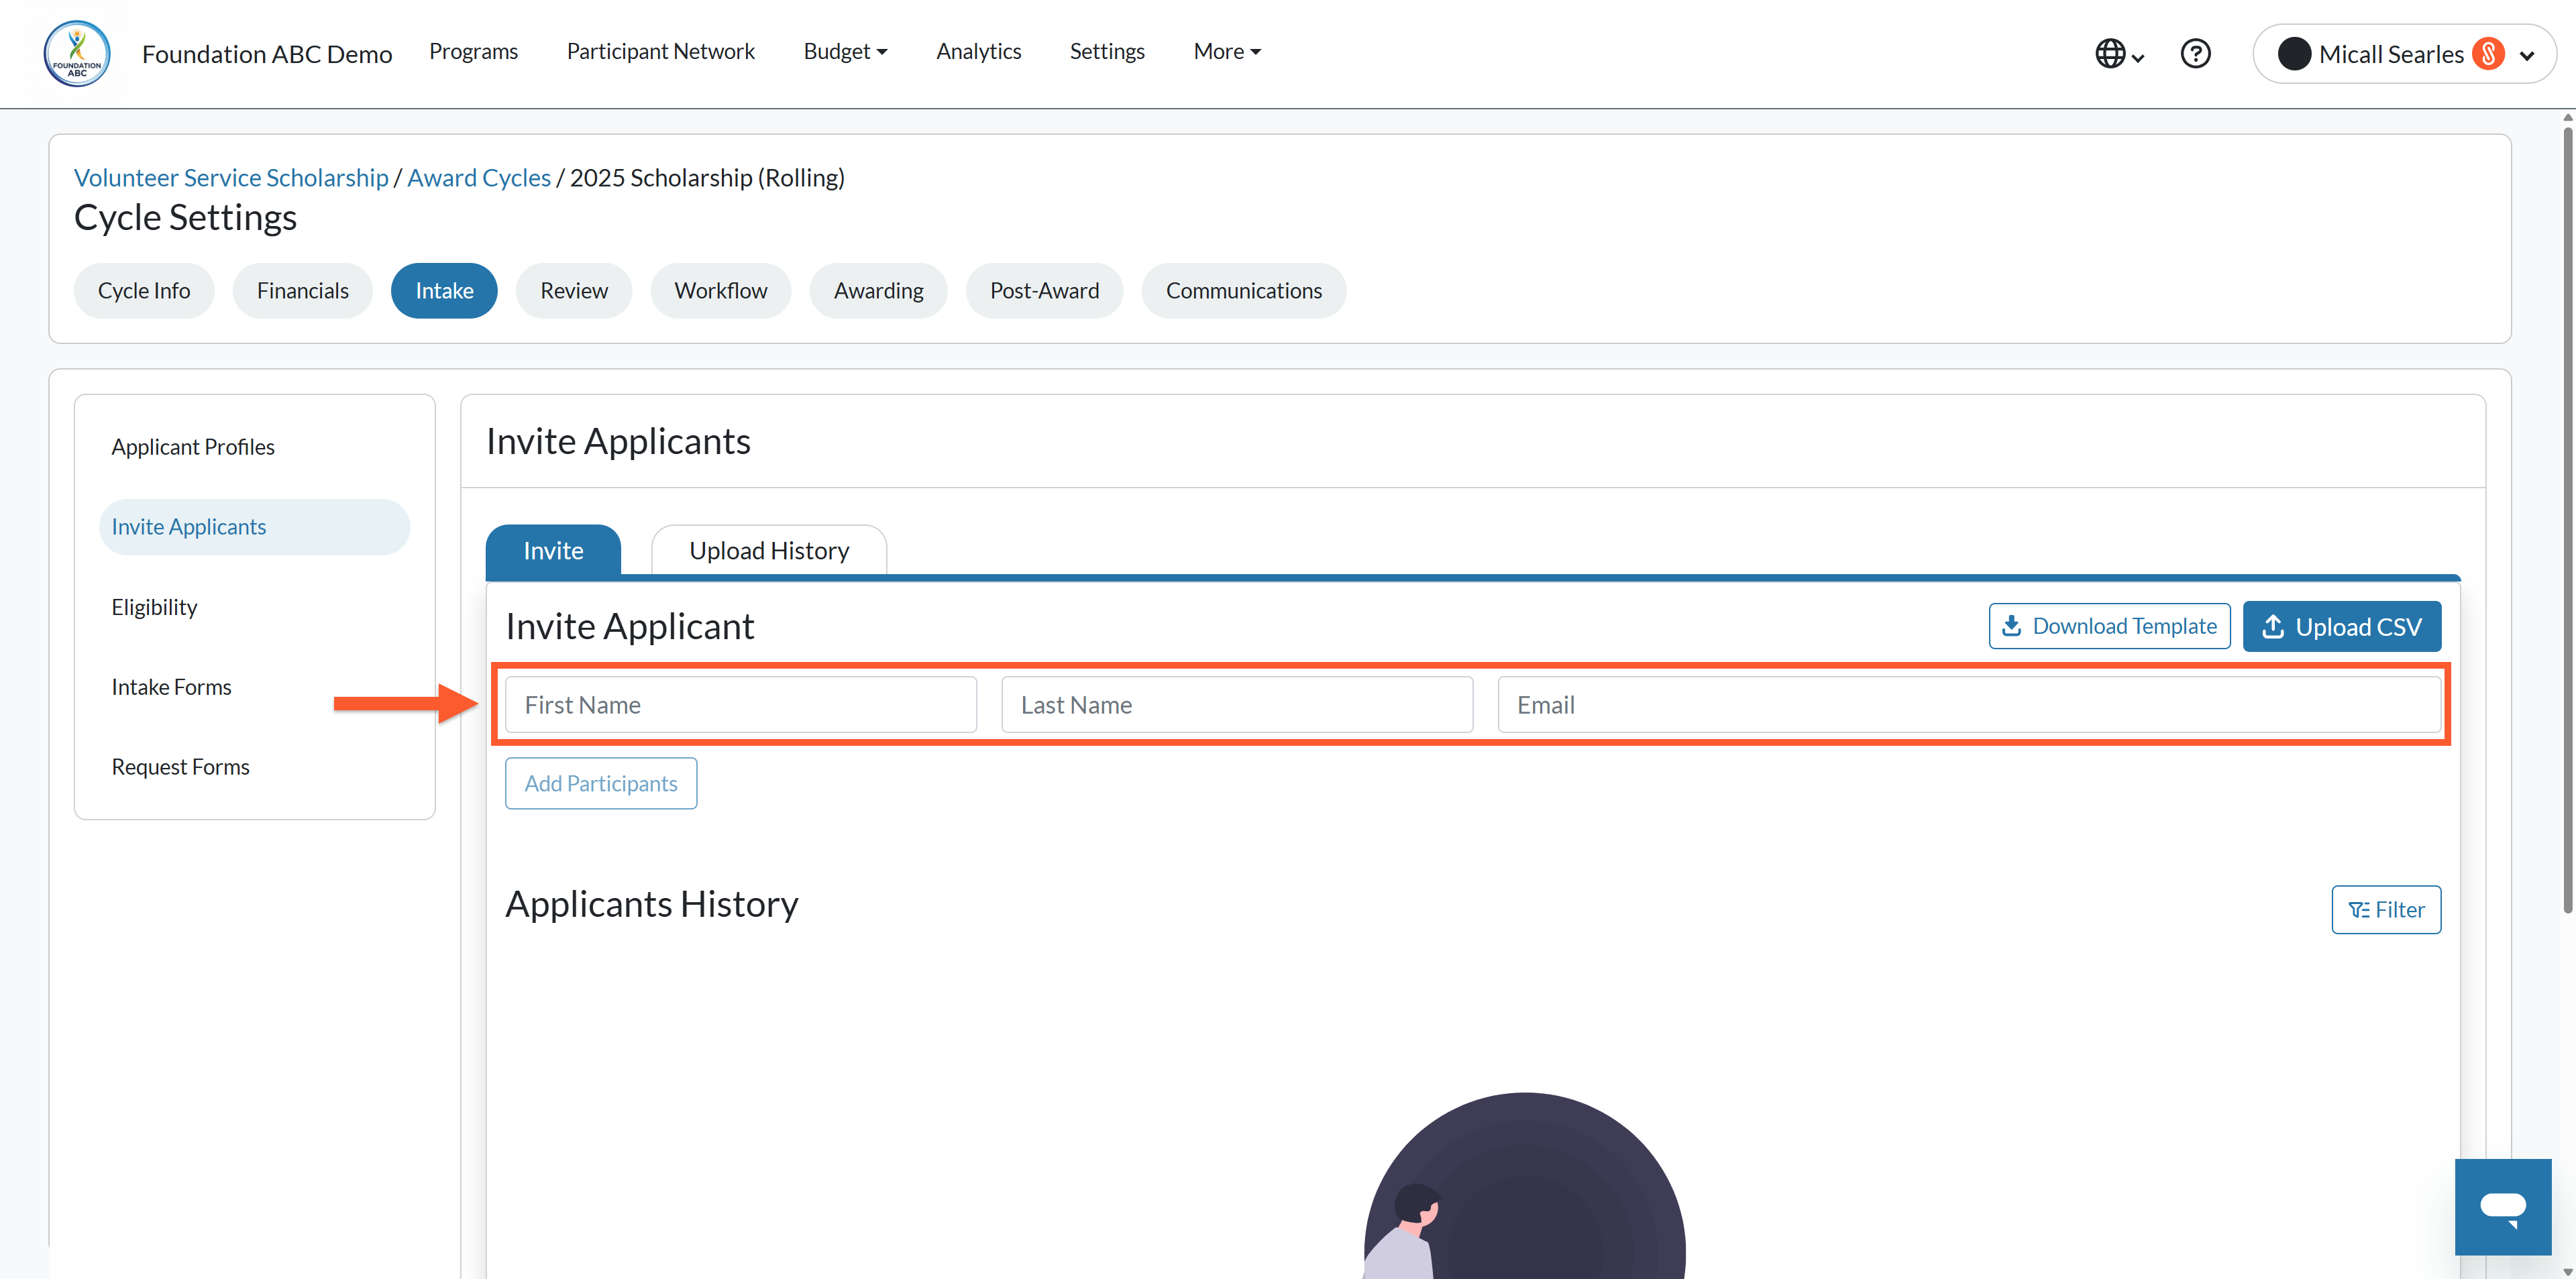The width and height of the screenshot is (2576, 1279).
Task: Click the Foundation ABC Demo title
Action: (x=267, y=54)
